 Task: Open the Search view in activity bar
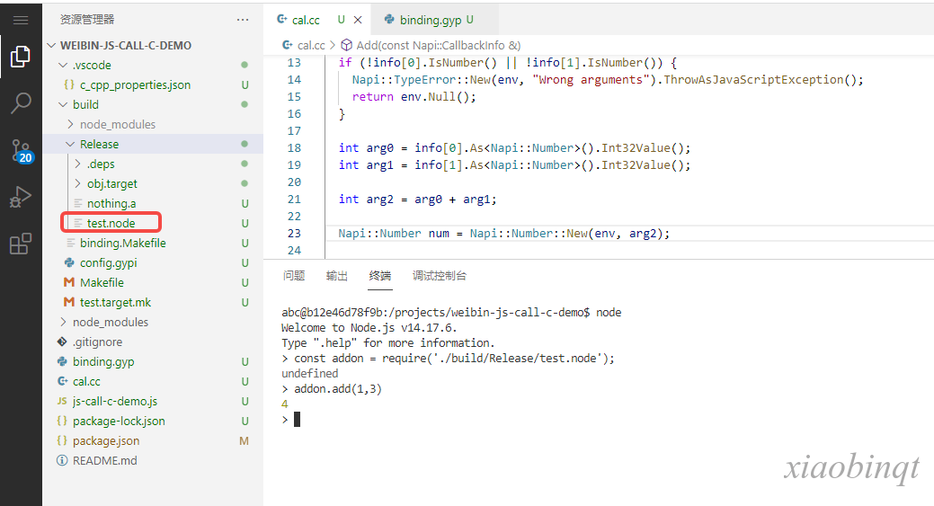point(21,103)
